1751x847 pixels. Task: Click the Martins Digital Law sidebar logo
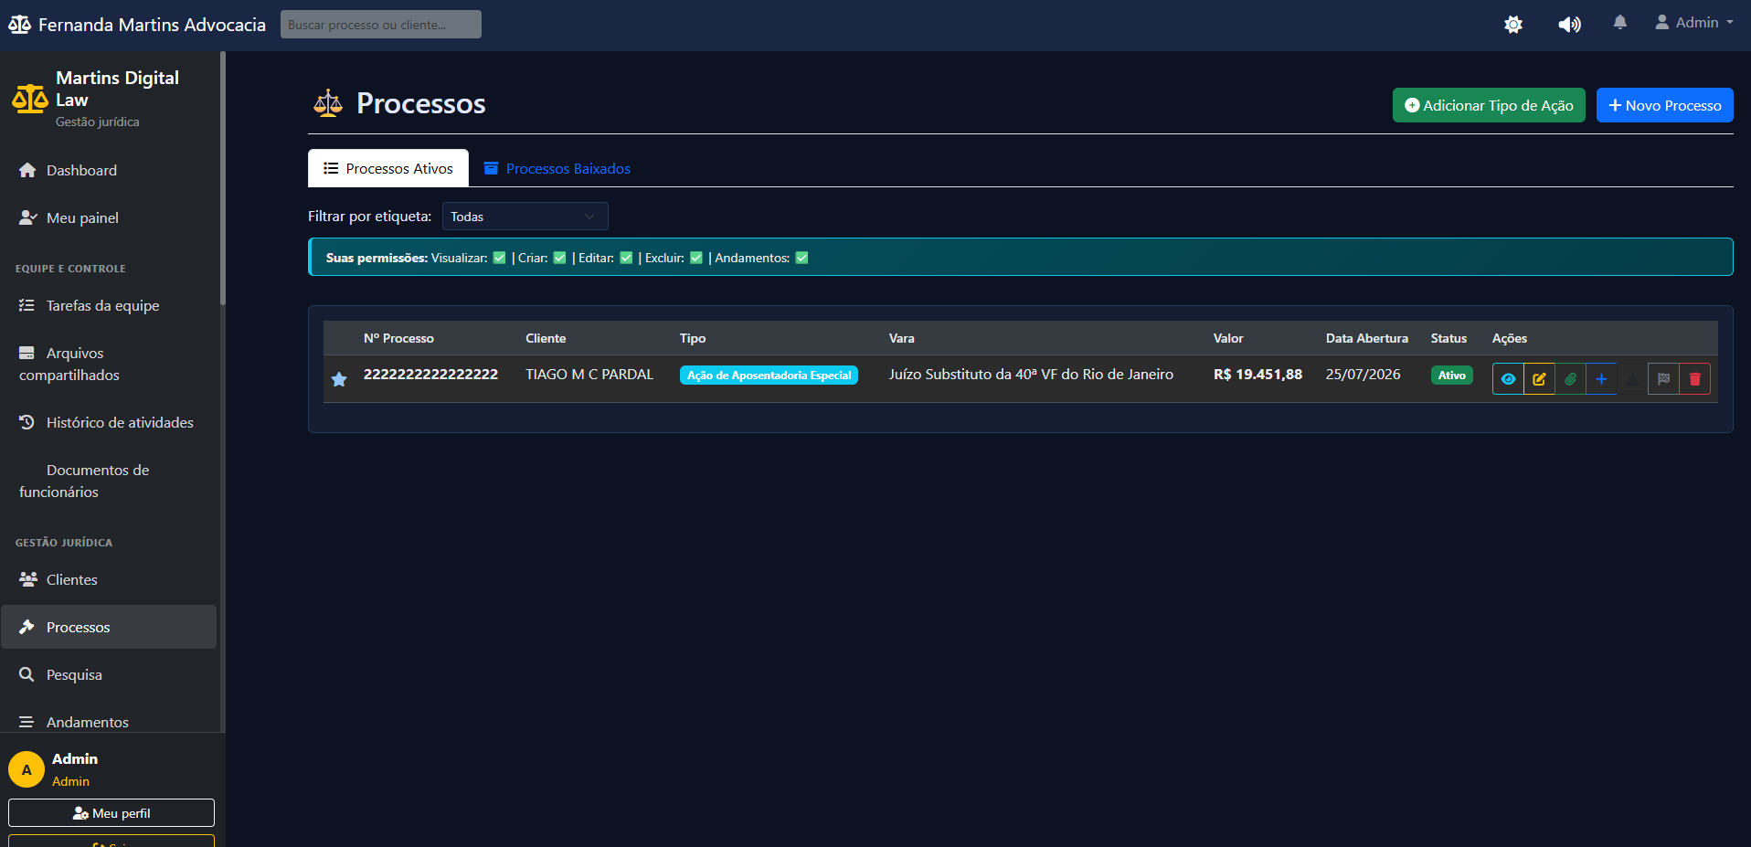pos(30,99)
